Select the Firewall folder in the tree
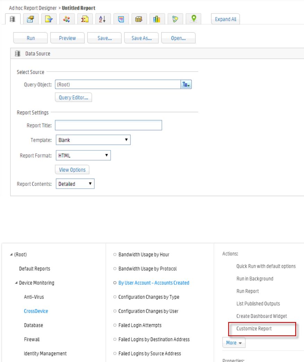 point(32,339)
